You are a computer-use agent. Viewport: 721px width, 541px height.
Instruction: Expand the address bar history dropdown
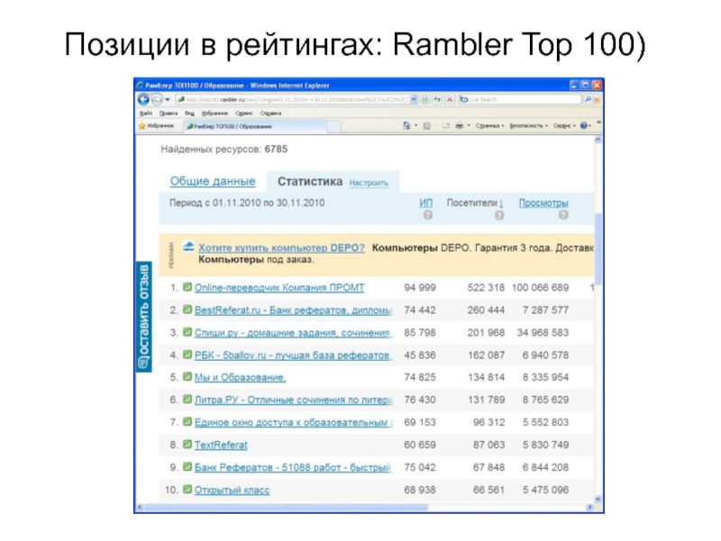tap(414, 99)
